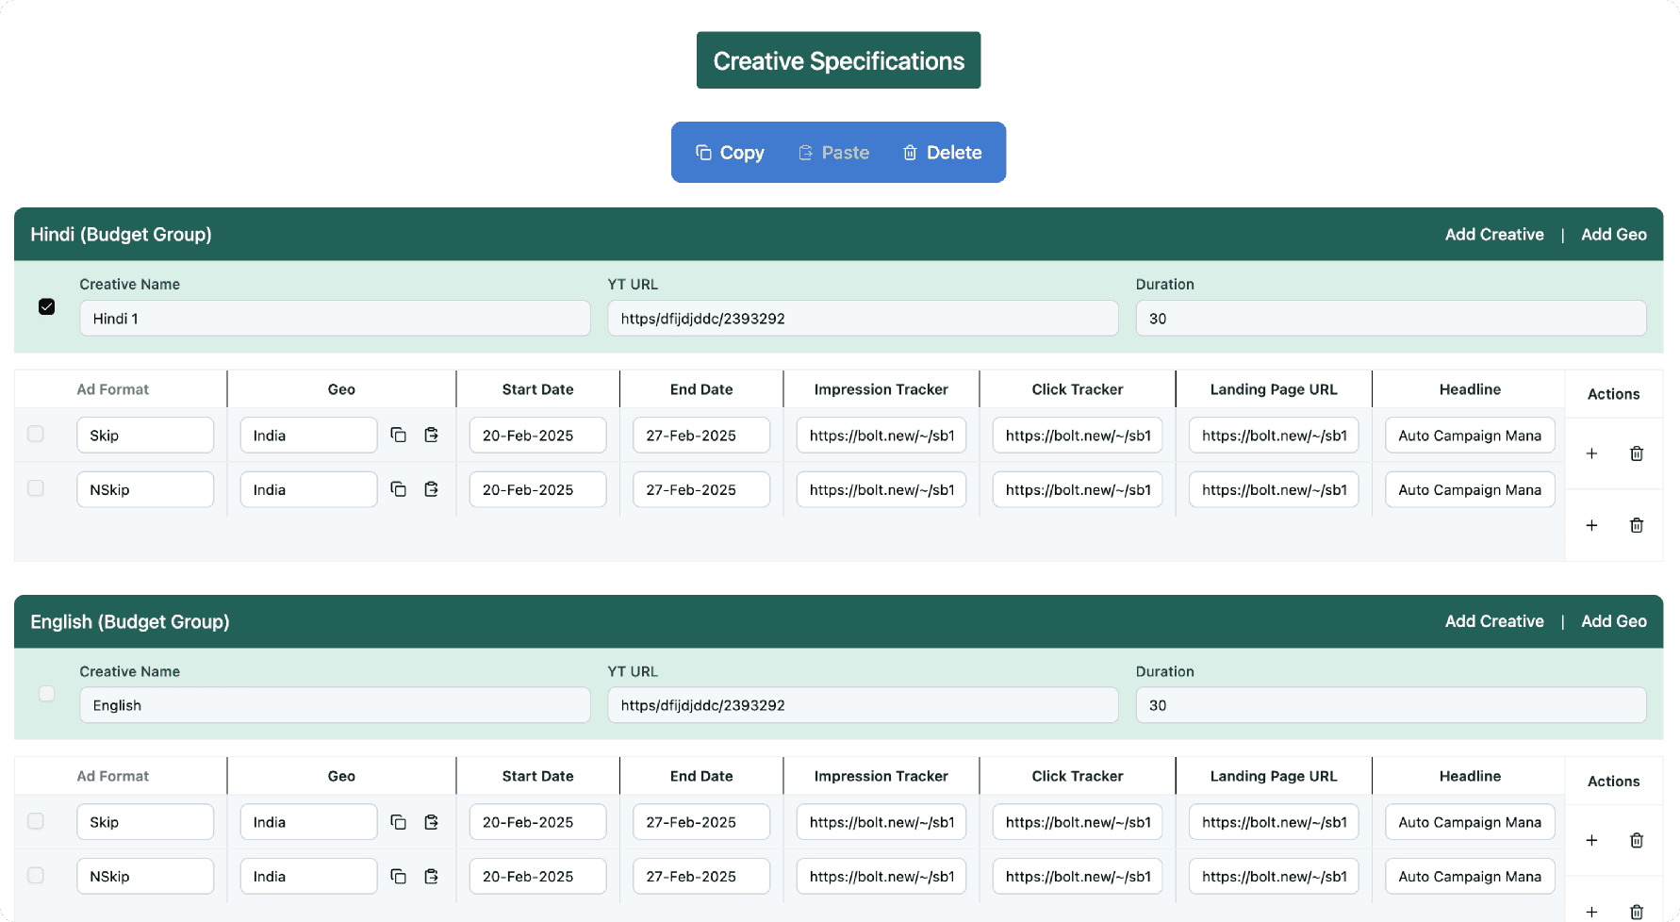This screenshot has width=1680, height=922.
Task: Click Add Geo in English Budget Group
Action: click(1613, 621)
